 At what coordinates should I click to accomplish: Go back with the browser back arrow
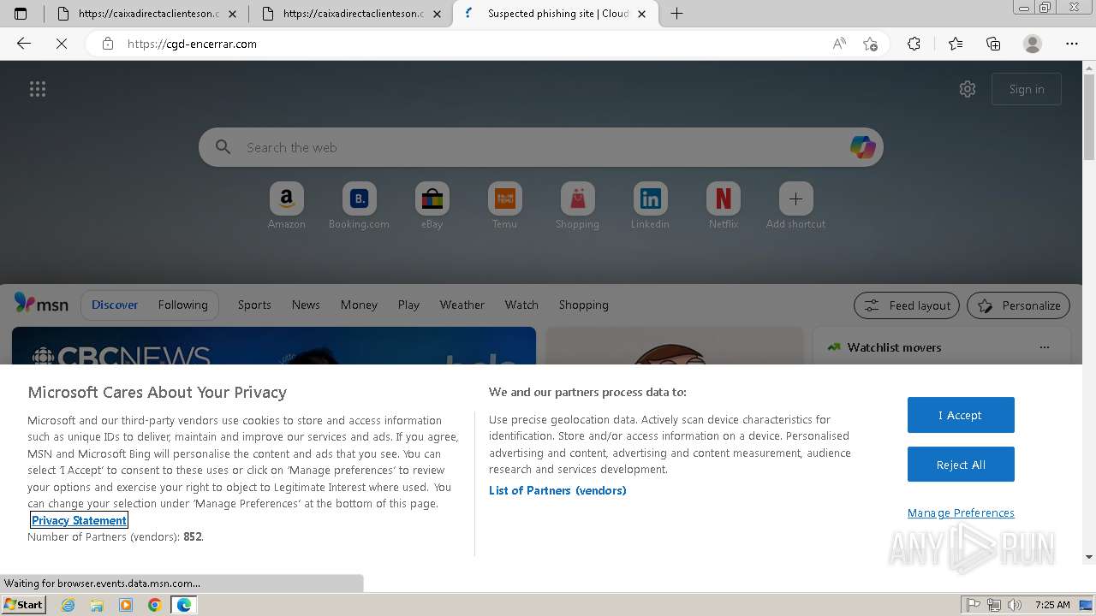[24, 44]
